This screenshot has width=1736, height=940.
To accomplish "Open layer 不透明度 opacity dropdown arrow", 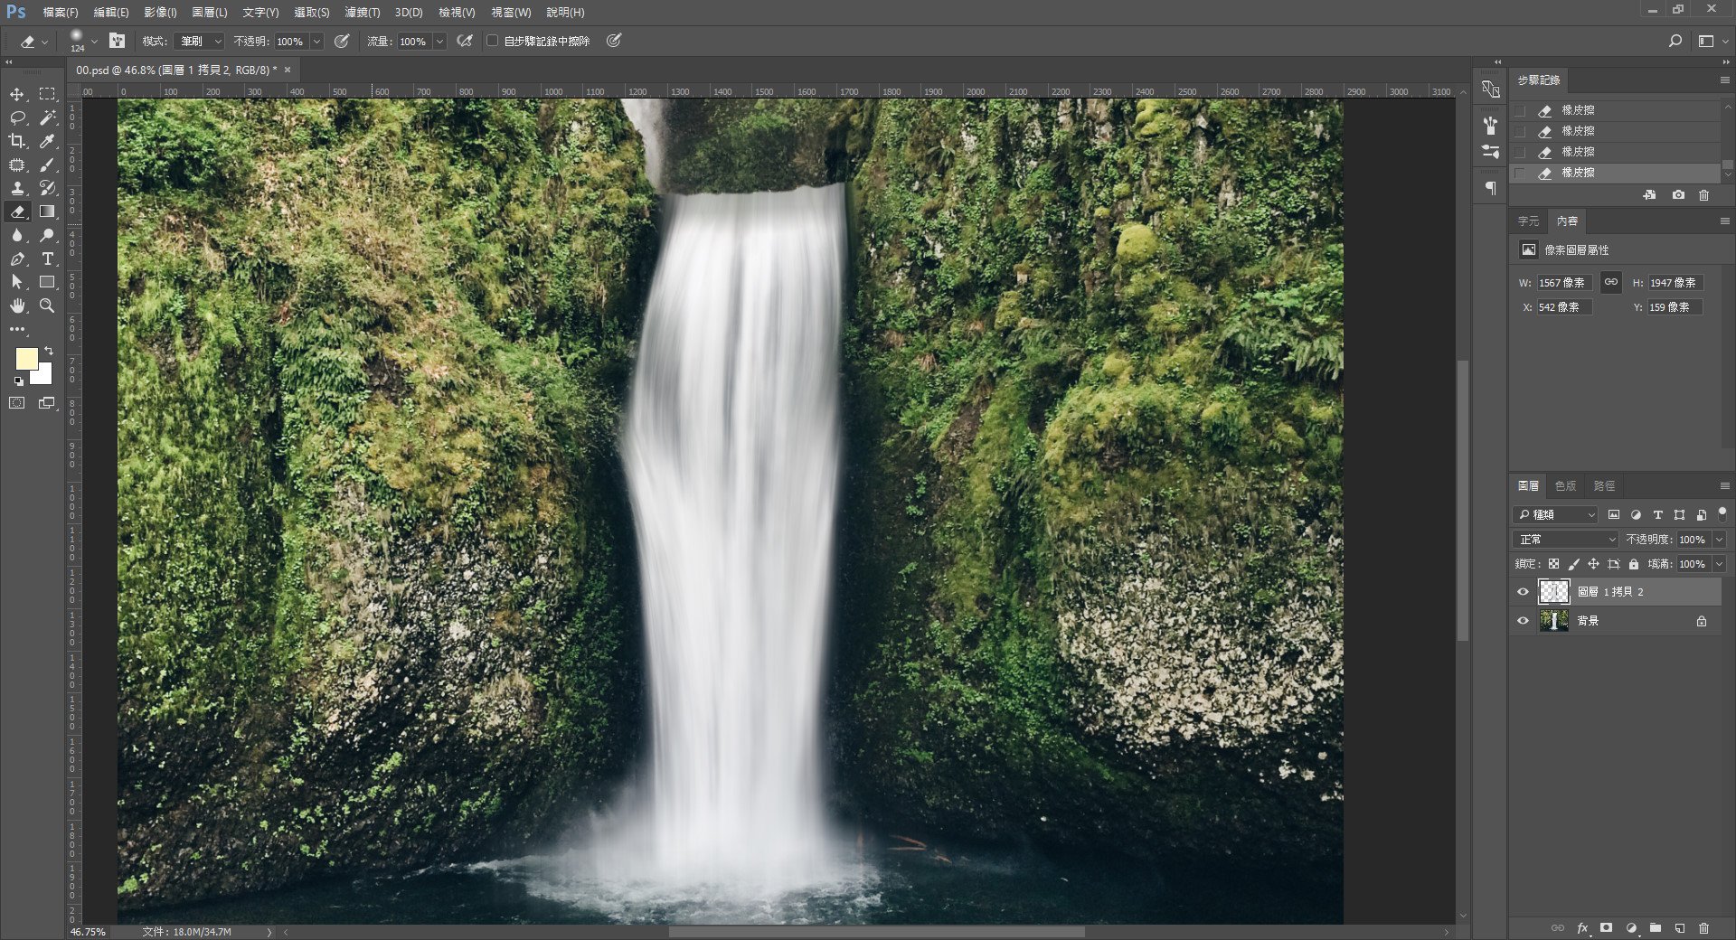I will pyautogui.click(x=1720, y=540).
